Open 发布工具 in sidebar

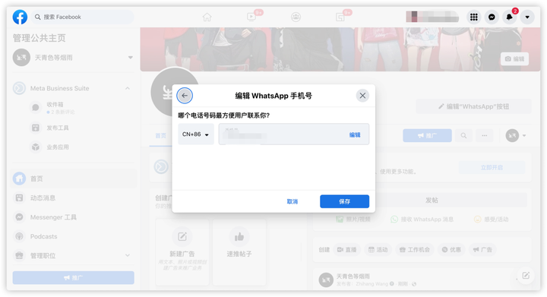58,128
